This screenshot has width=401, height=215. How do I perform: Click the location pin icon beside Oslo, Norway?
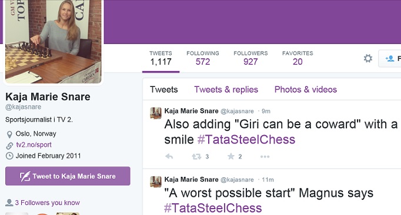9,134
